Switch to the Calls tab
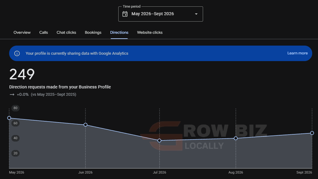This screenshot has width=318, height=179. pos(44,33)
